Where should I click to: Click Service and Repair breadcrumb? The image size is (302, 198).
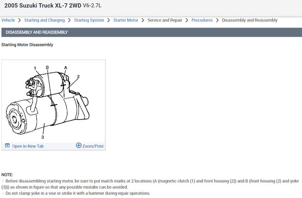[x=164, y=20]
